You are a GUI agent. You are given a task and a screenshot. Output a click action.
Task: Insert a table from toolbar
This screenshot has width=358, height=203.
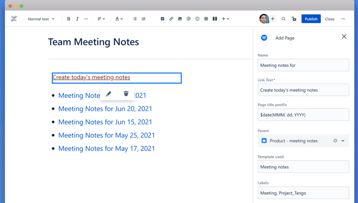click(x=206, y=19)
